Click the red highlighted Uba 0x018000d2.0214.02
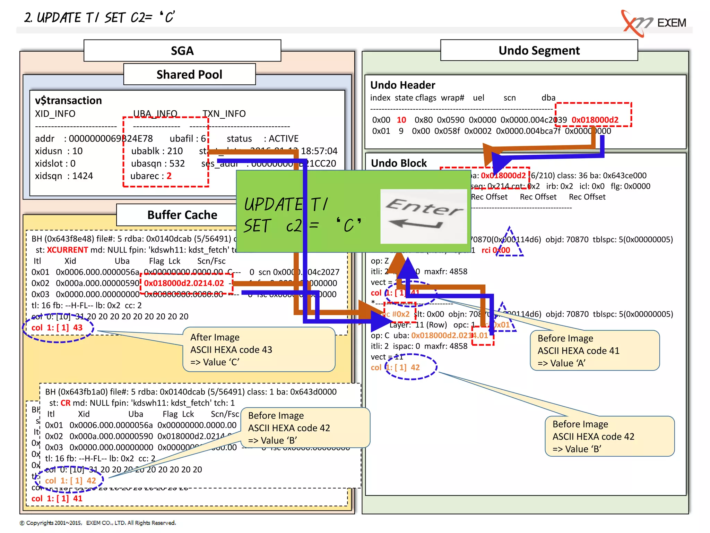 pos(184,283)
